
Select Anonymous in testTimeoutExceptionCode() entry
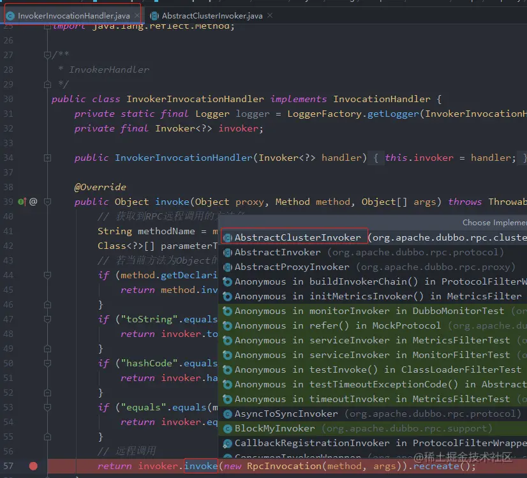pyautogui.click(x=373, y=385)
